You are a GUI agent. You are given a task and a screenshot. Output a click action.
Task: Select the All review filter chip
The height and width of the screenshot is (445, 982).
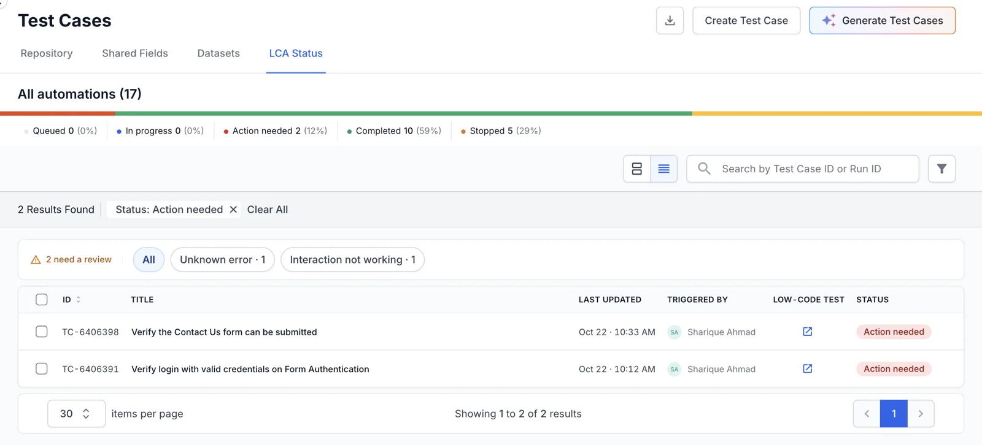tap(149, 260)
